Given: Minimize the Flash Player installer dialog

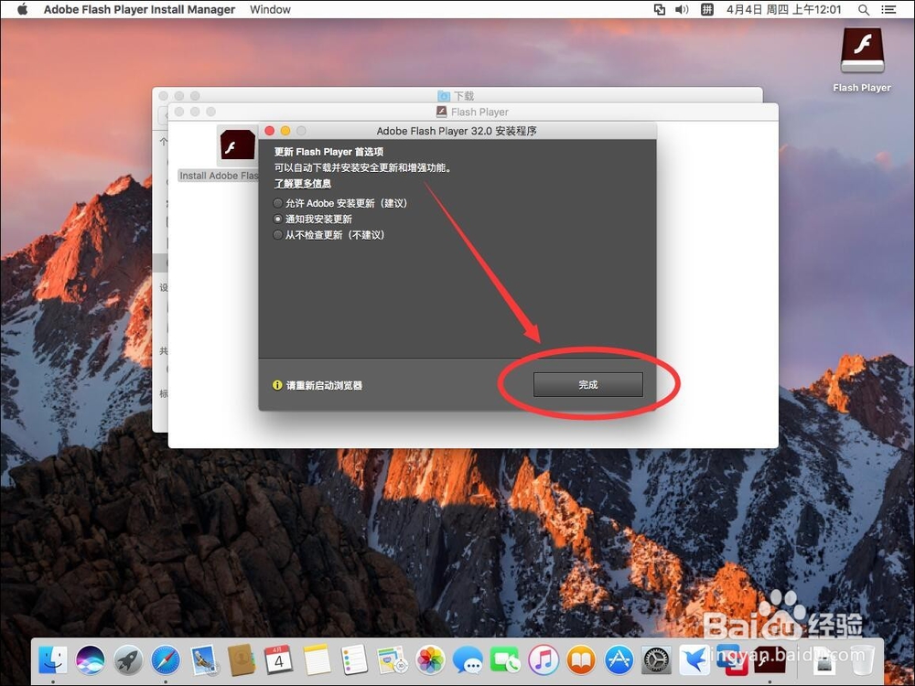Looking at the screenshot, I should (x=285, y=131).
